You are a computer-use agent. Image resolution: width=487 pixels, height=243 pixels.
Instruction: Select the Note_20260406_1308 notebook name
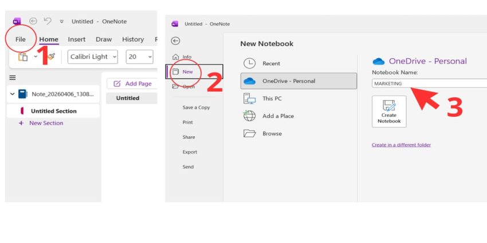click(62, 94)
